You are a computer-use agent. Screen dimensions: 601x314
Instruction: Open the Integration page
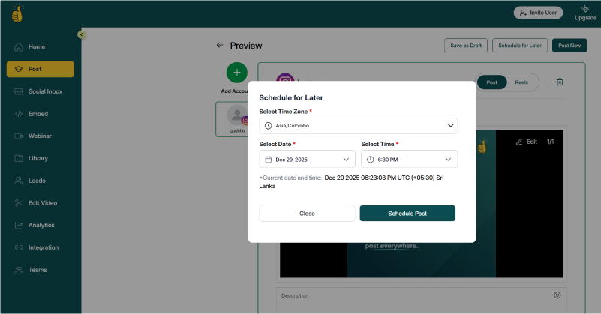point(41,247)
